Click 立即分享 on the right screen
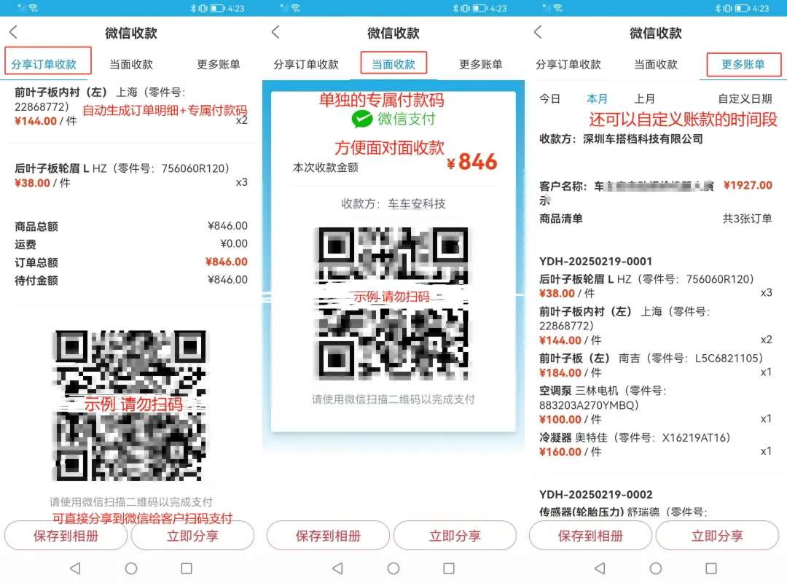This screenshot has height=583, width=787. tap(717, 536)
